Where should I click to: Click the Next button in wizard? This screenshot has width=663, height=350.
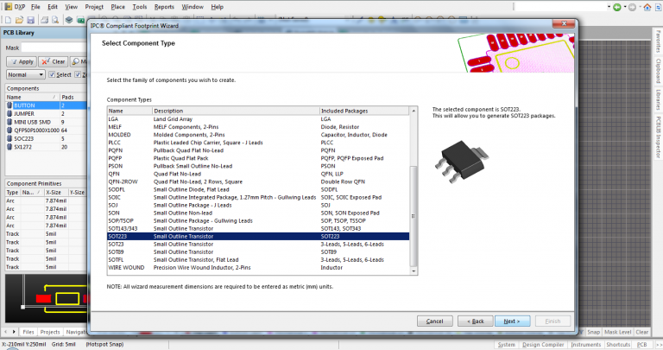point(512,321)
